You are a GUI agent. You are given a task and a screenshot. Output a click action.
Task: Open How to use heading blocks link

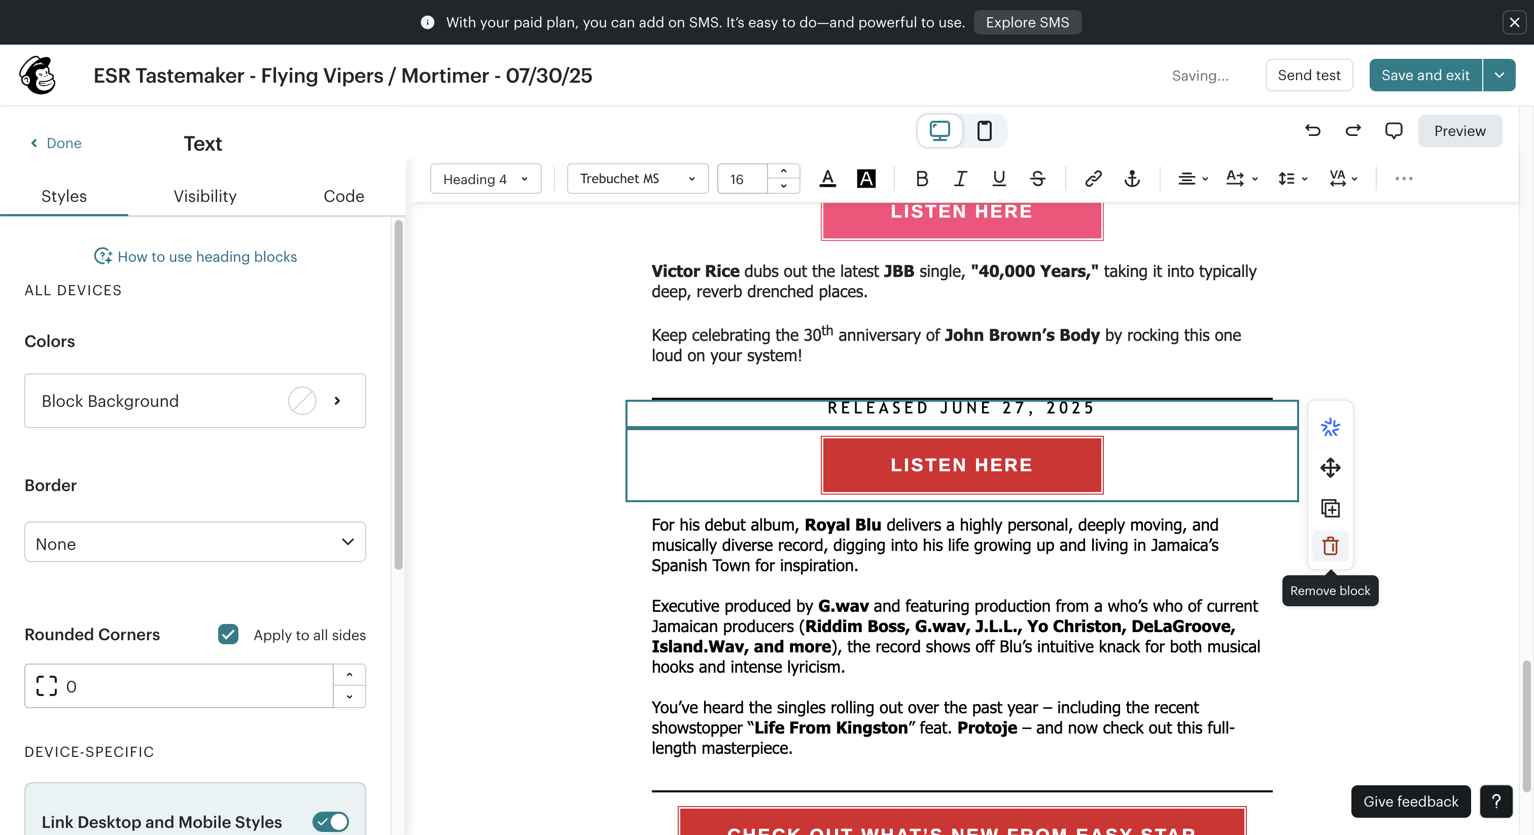click(195, 256)
